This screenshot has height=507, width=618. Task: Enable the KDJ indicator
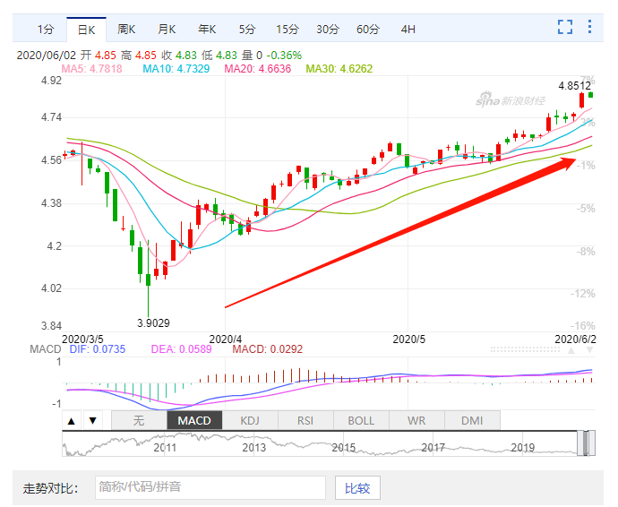coord(250,421)
